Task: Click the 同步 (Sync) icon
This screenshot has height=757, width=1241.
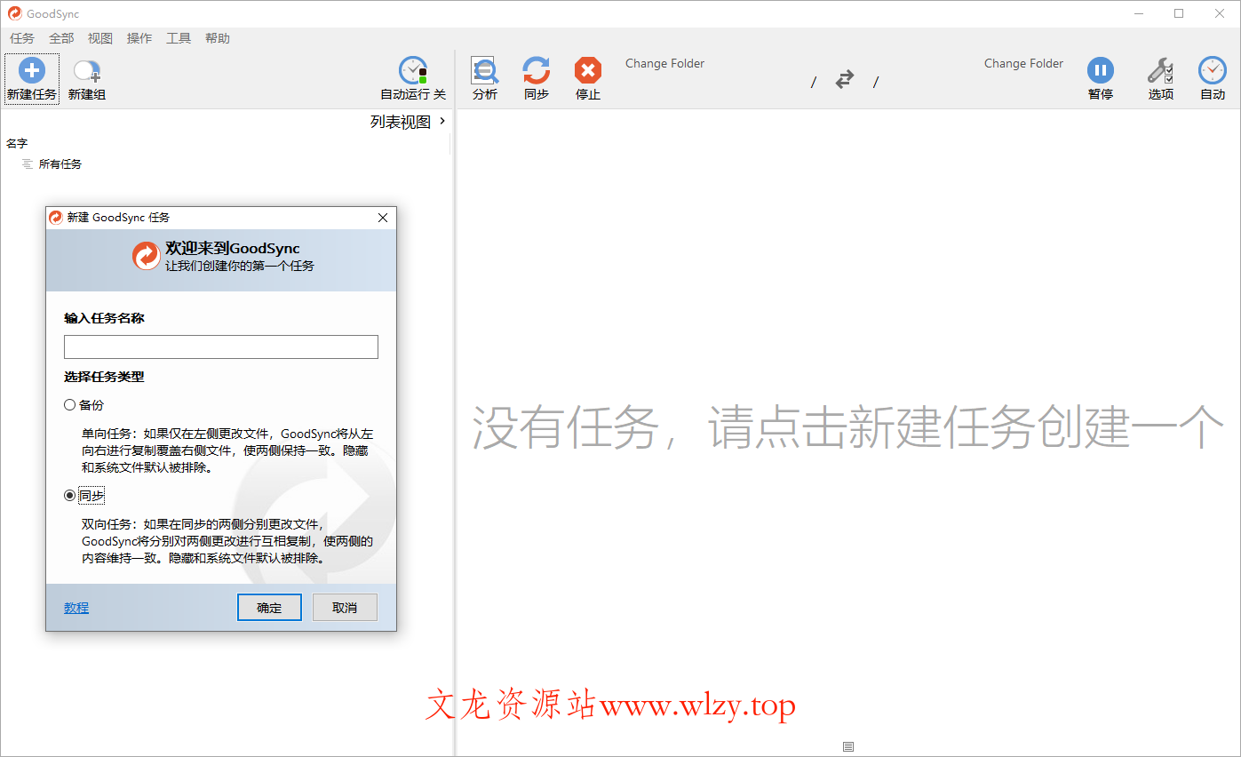Action: pyautogui.click(x=536, y=77)
